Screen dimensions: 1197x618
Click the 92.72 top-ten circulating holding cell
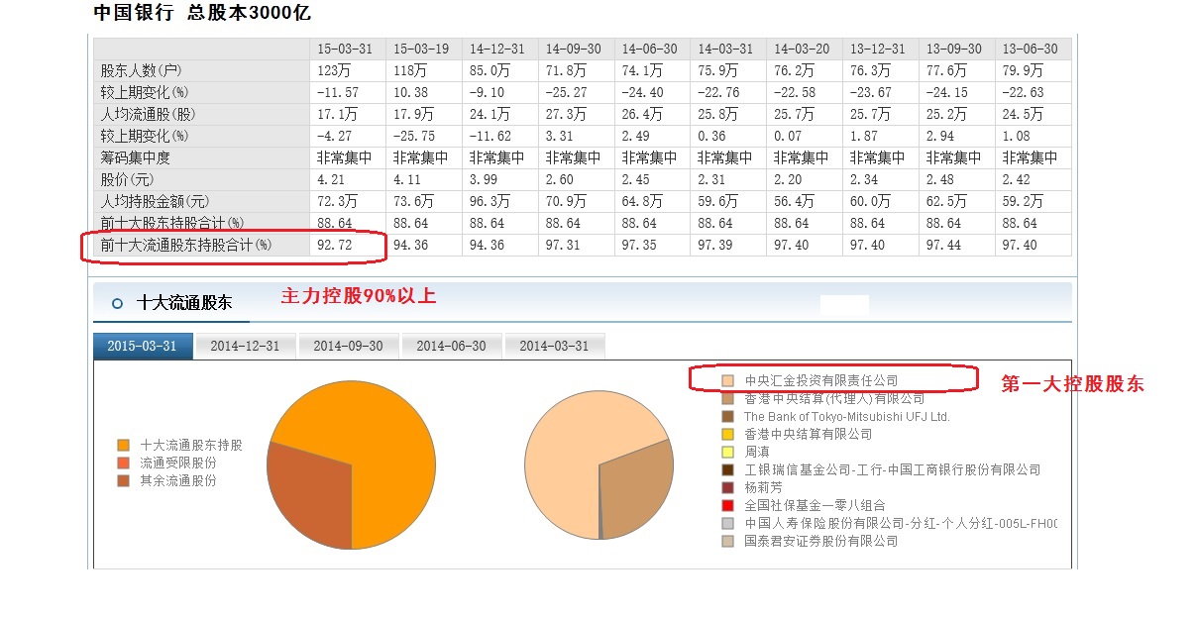(x=334, y=245)
